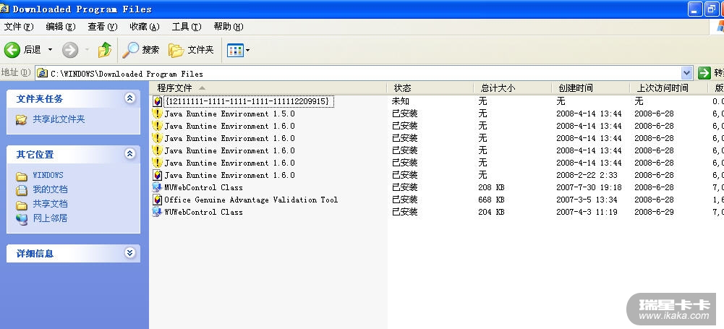Sort by 上次访问时间 column header

[669, 87]
